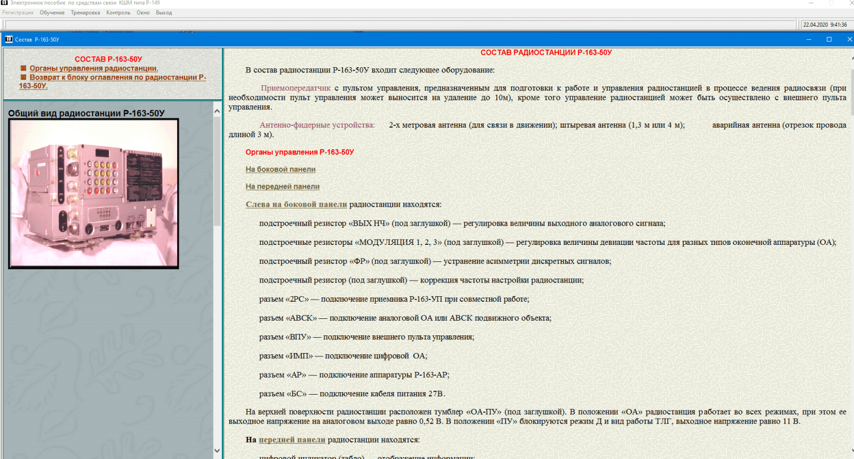Screen dimensions: 854x459
Task: Click heading СОСТАВ РАДИОСТАНЦИИ Р-163-50У
Action: 546,52
